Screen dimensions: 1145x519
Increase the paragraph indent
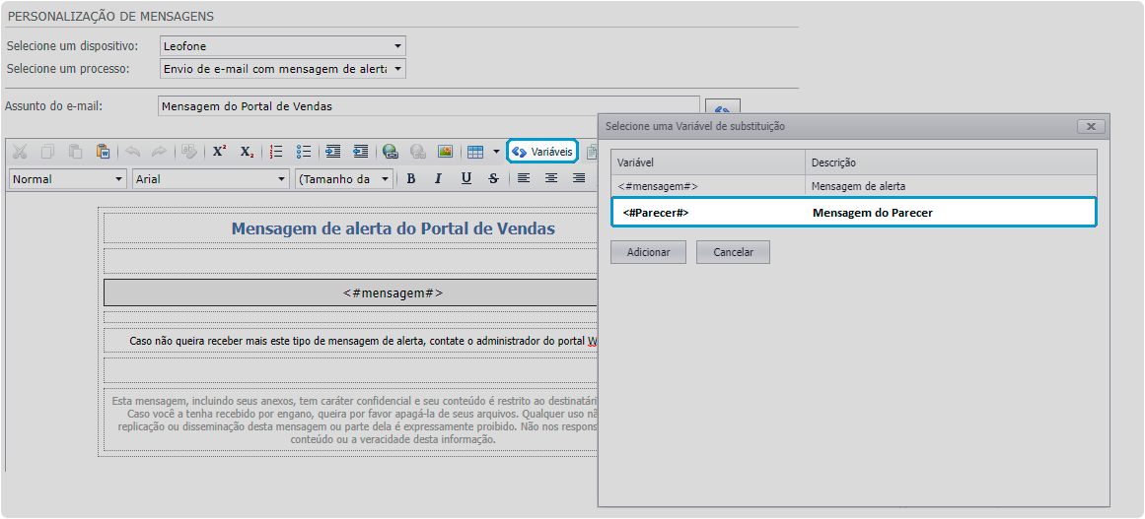coord(333,152)
